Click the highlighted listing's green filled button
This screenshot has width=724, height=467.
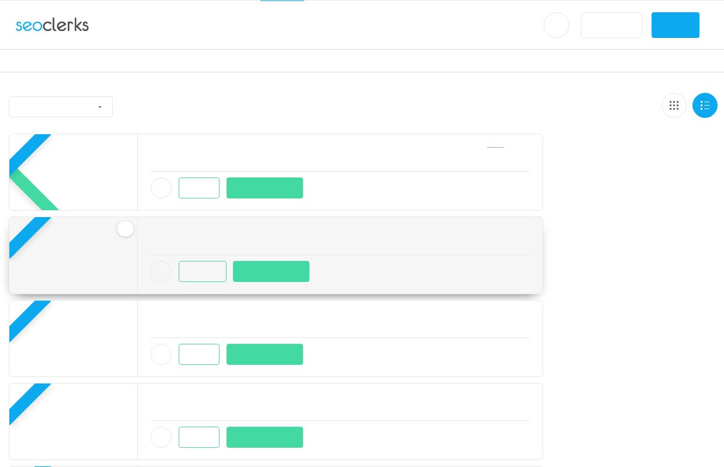271,271
